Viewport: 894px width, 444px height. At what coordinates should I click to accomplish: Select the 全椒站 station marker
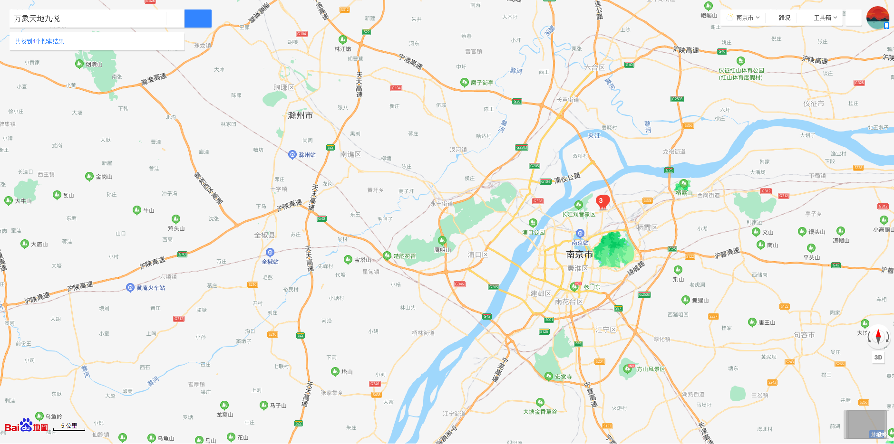click(x=270, y=252)
